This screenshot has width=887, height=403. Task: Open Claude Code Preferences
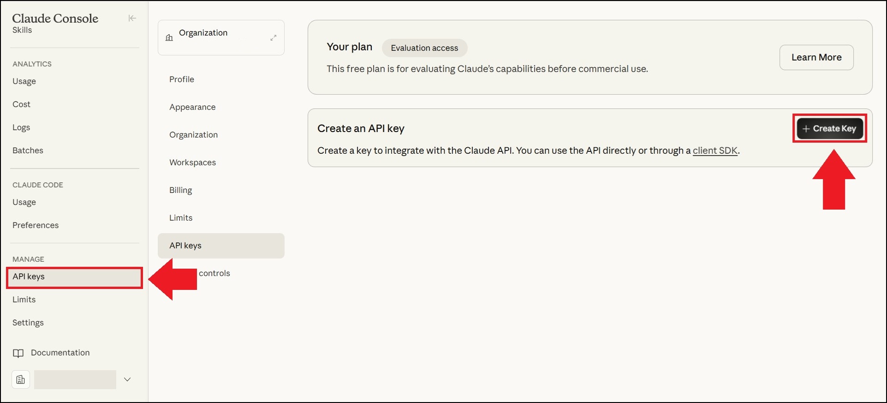coord(36,225)
